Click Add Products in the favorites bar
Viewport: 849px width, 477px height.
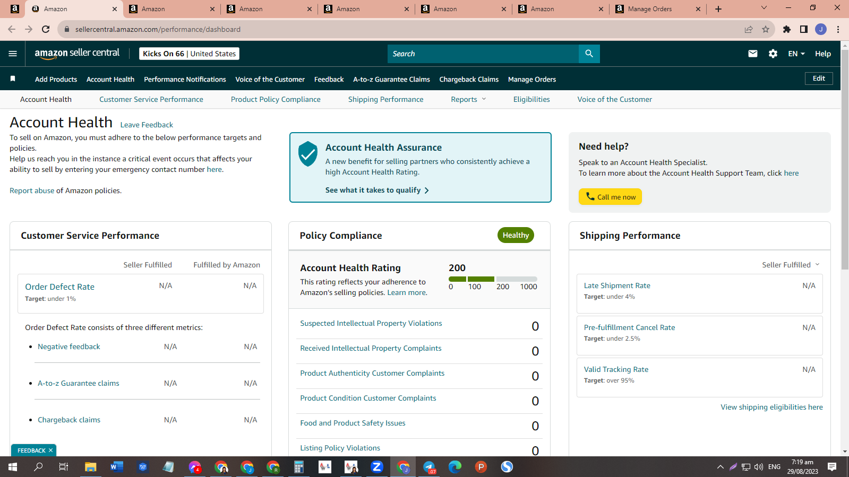56,79
